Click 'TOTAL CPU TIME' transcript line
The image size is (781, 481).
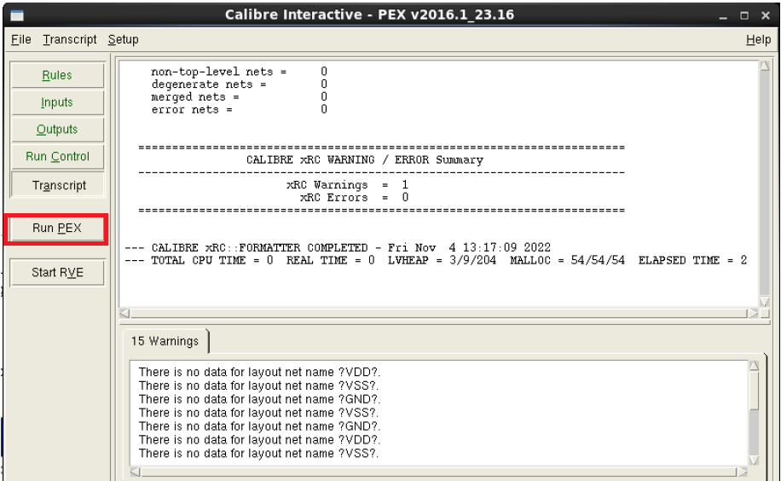pos(436,260)
